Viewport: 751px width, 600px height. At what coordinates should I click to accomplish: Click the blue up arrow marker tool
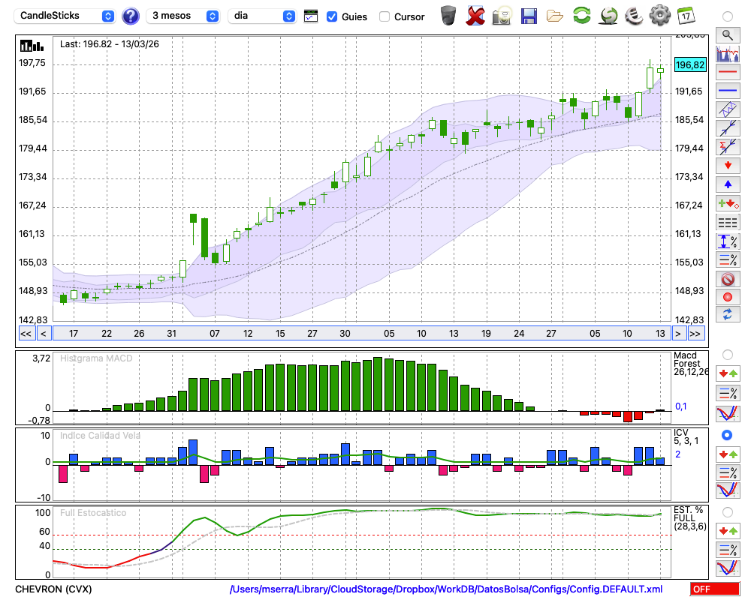(727, 184)
